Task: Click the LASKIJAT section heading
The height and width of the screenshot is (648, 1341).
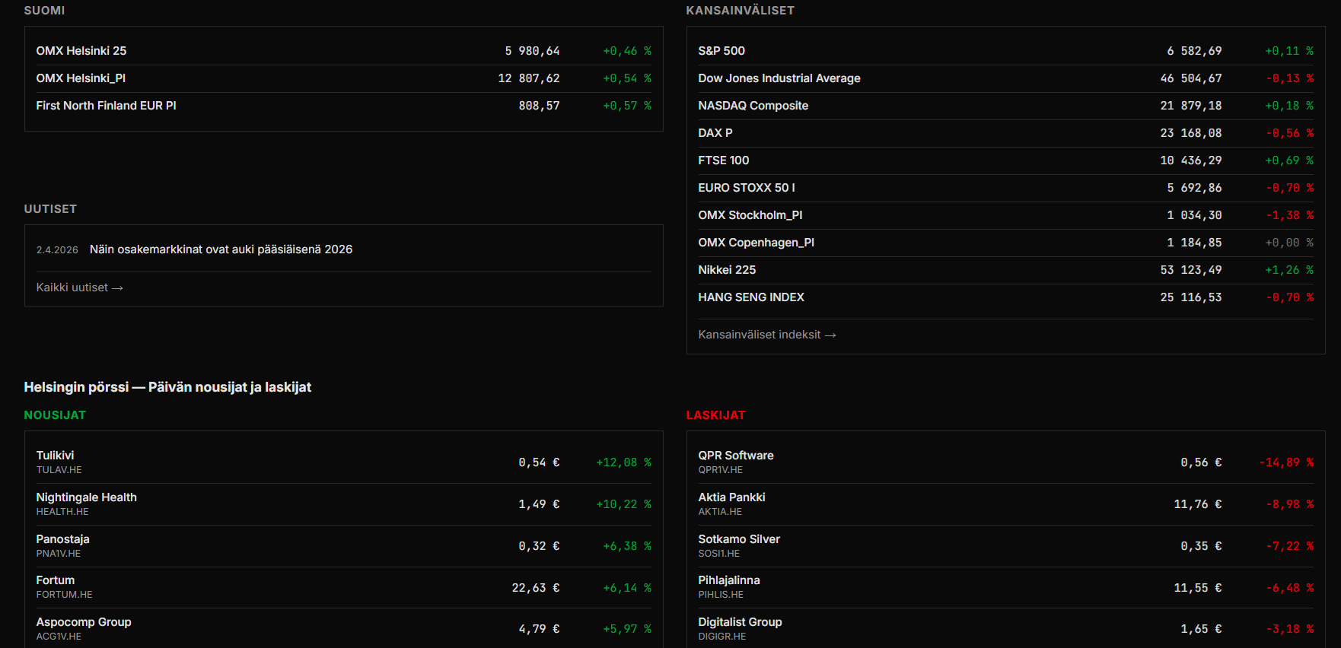Action: coord(716,415)
